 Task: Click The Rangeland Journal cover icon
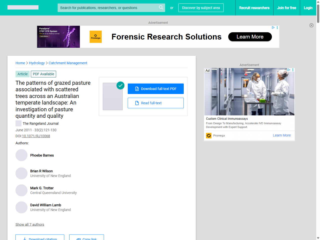click(x=18, y=123)
